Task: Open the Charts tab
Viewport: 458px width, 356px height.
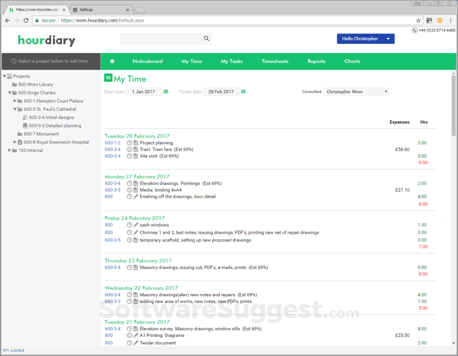Action: point(352,61)
